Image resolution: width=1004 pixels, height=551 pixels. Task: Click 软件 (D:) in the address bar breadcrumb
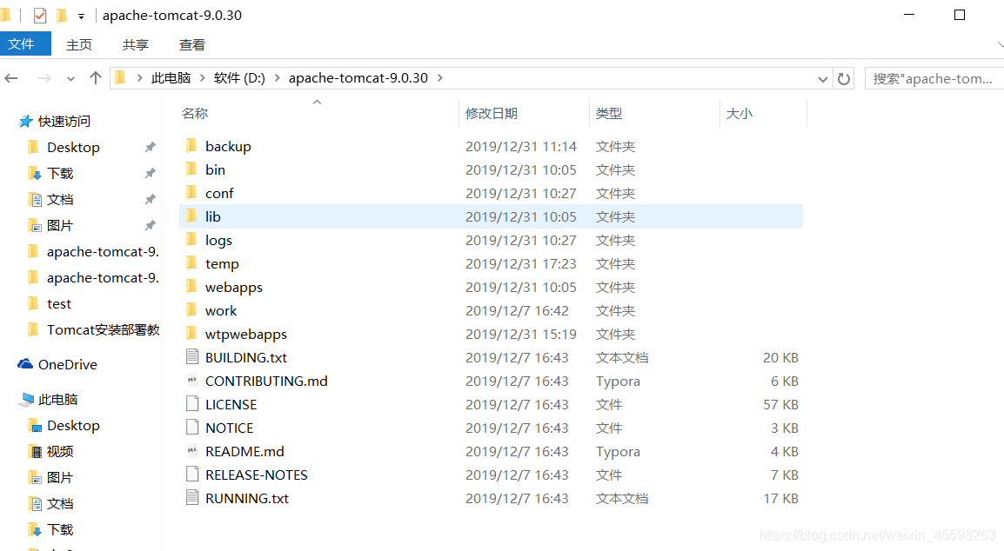coord(239,78)
